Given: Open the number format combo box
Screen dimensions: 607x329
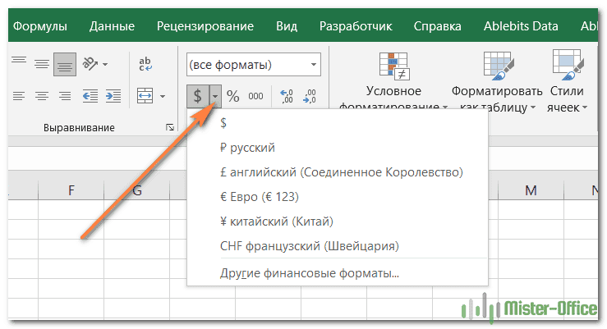Looking at the screenshot, I should coord(253,65).
